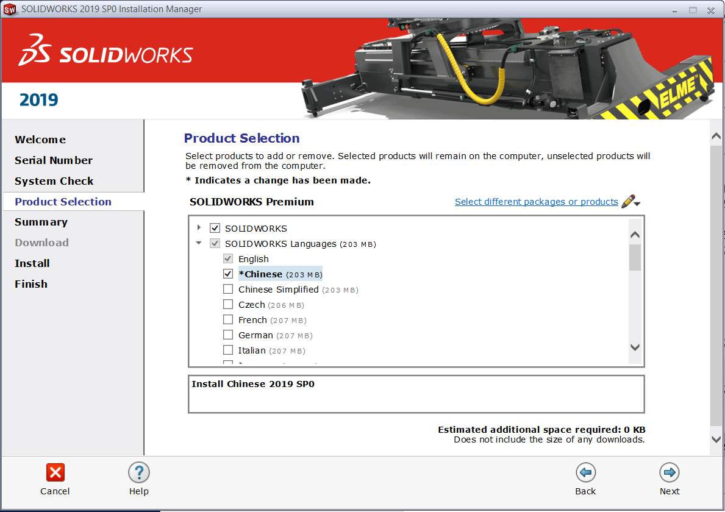The image size is (725, 512).
Task: Check the Czech language checkbox
Action: point(228,304)
